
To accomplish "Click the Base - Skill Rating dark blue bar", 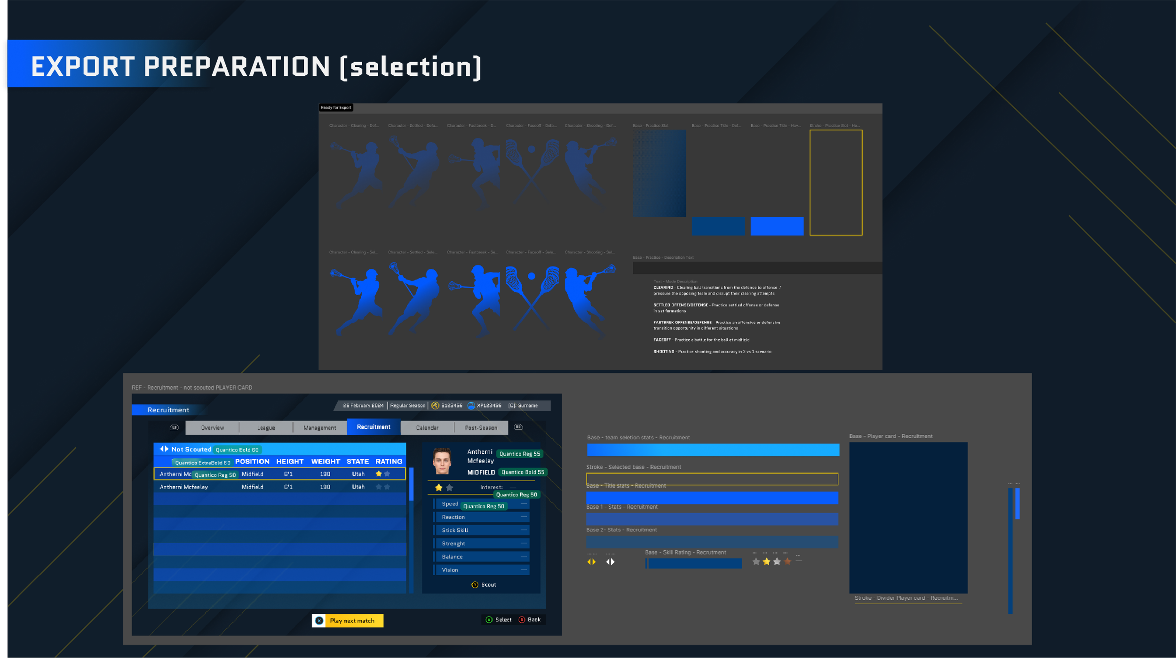I will point(694,563).
